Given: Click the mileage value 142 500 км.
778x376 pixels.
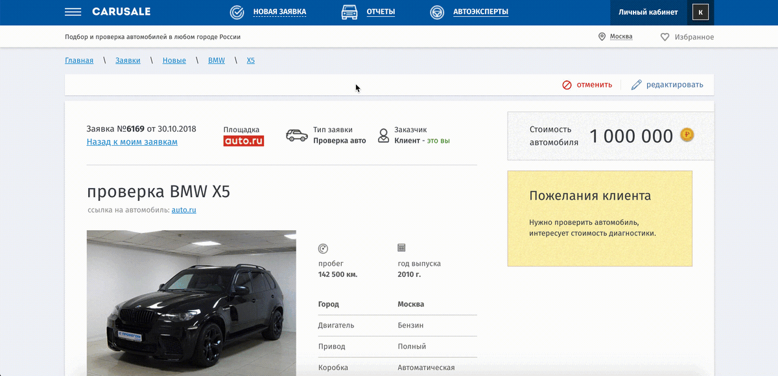Looking at the screenshot, I should click(338, 275).
